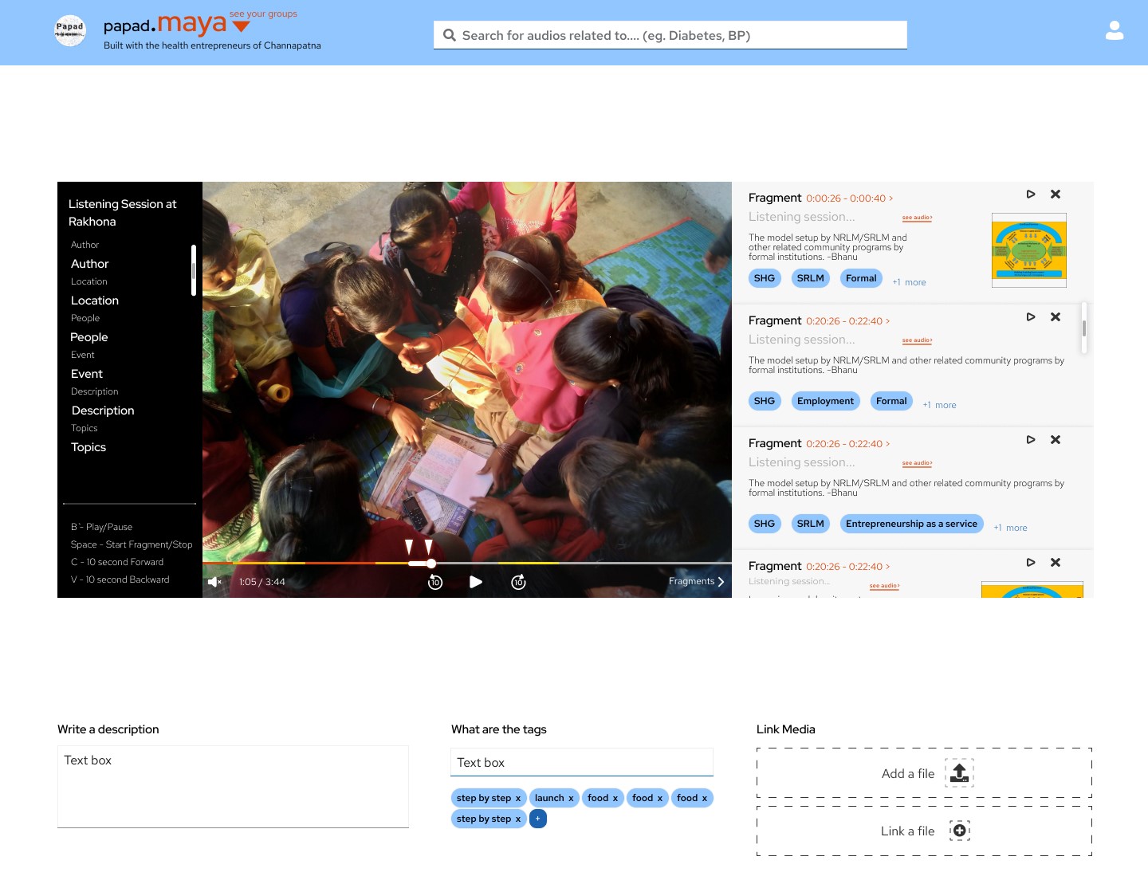Select Description in the left sidebar

point(103,411)
